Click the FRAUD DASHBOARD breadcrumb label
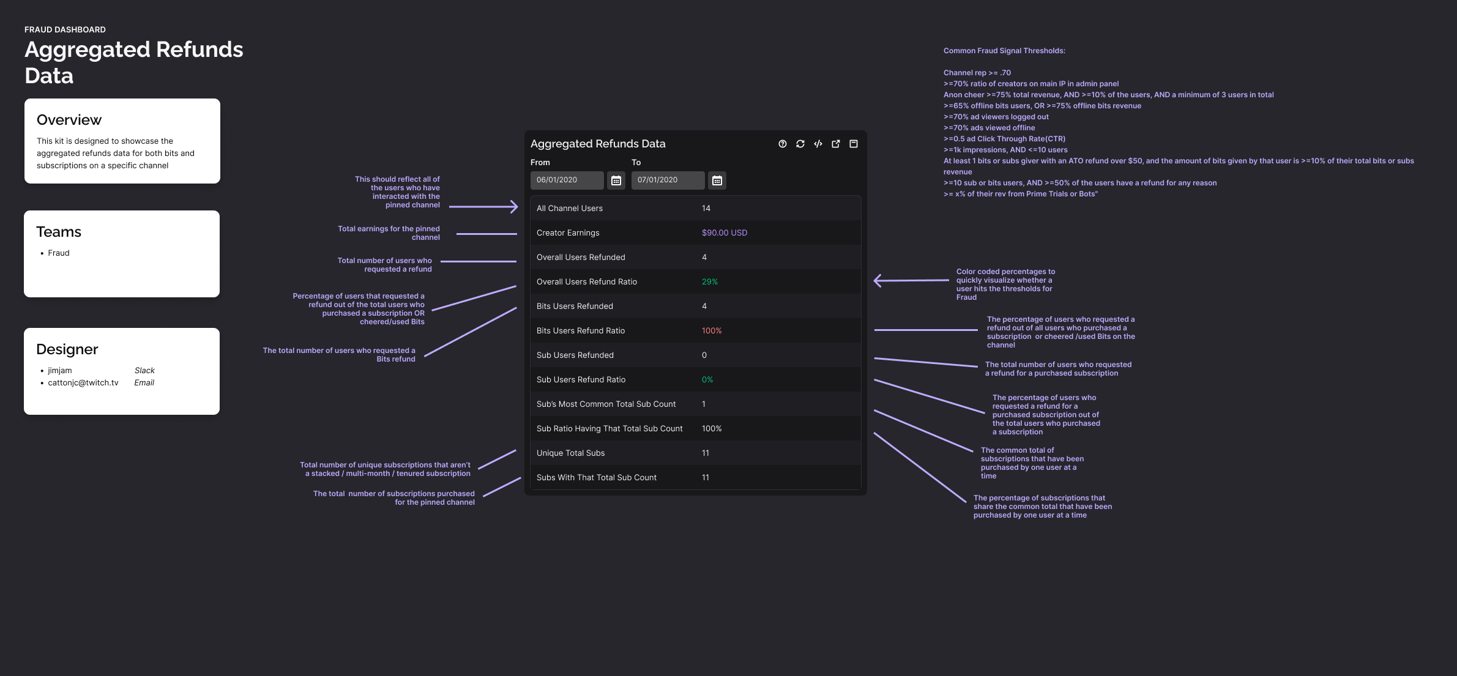Viewport: 1457px width, 676px height. click(65, 29)
